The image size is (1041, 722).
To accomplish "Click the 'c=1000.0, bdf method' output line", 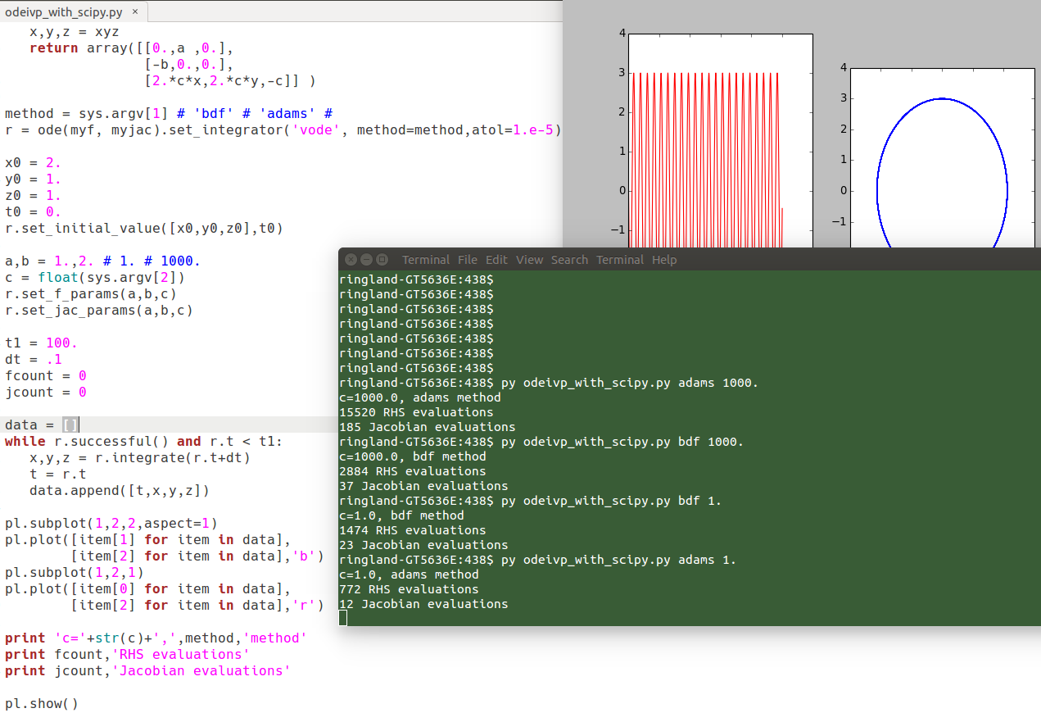I will click(x=412, y=456).
